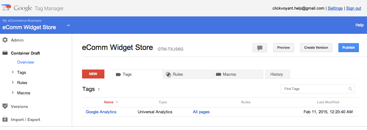Open Help in the blue bar

(360, 25)
